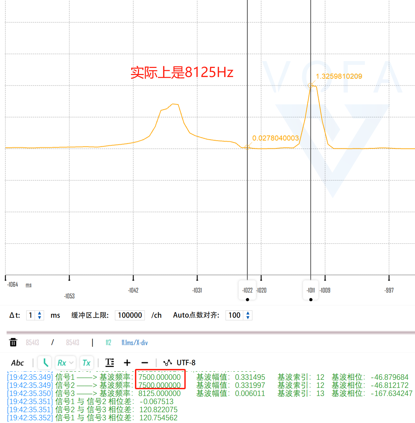This screenshot has width=415, height=423.
Task: Click the minus icon to zoom out
Action: (x=144, y=363)
